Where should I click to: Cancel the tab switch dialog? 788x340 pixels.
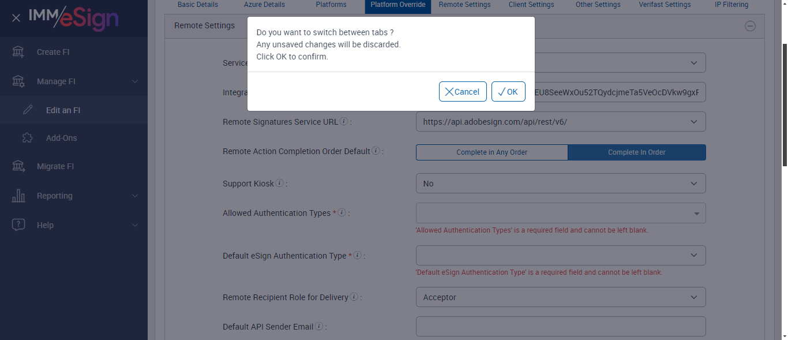463,92
